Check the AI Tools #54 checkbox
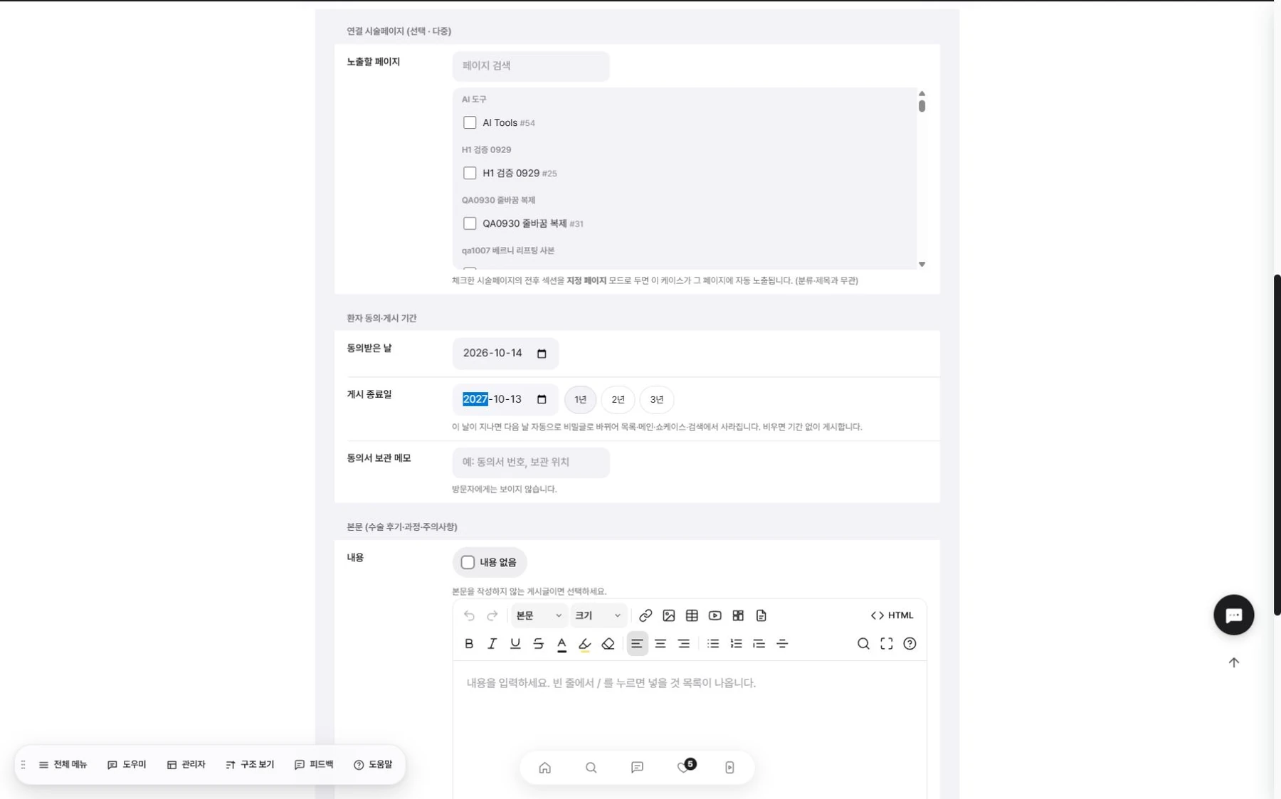Viewport: 1281px width, 799px height. 470,122
